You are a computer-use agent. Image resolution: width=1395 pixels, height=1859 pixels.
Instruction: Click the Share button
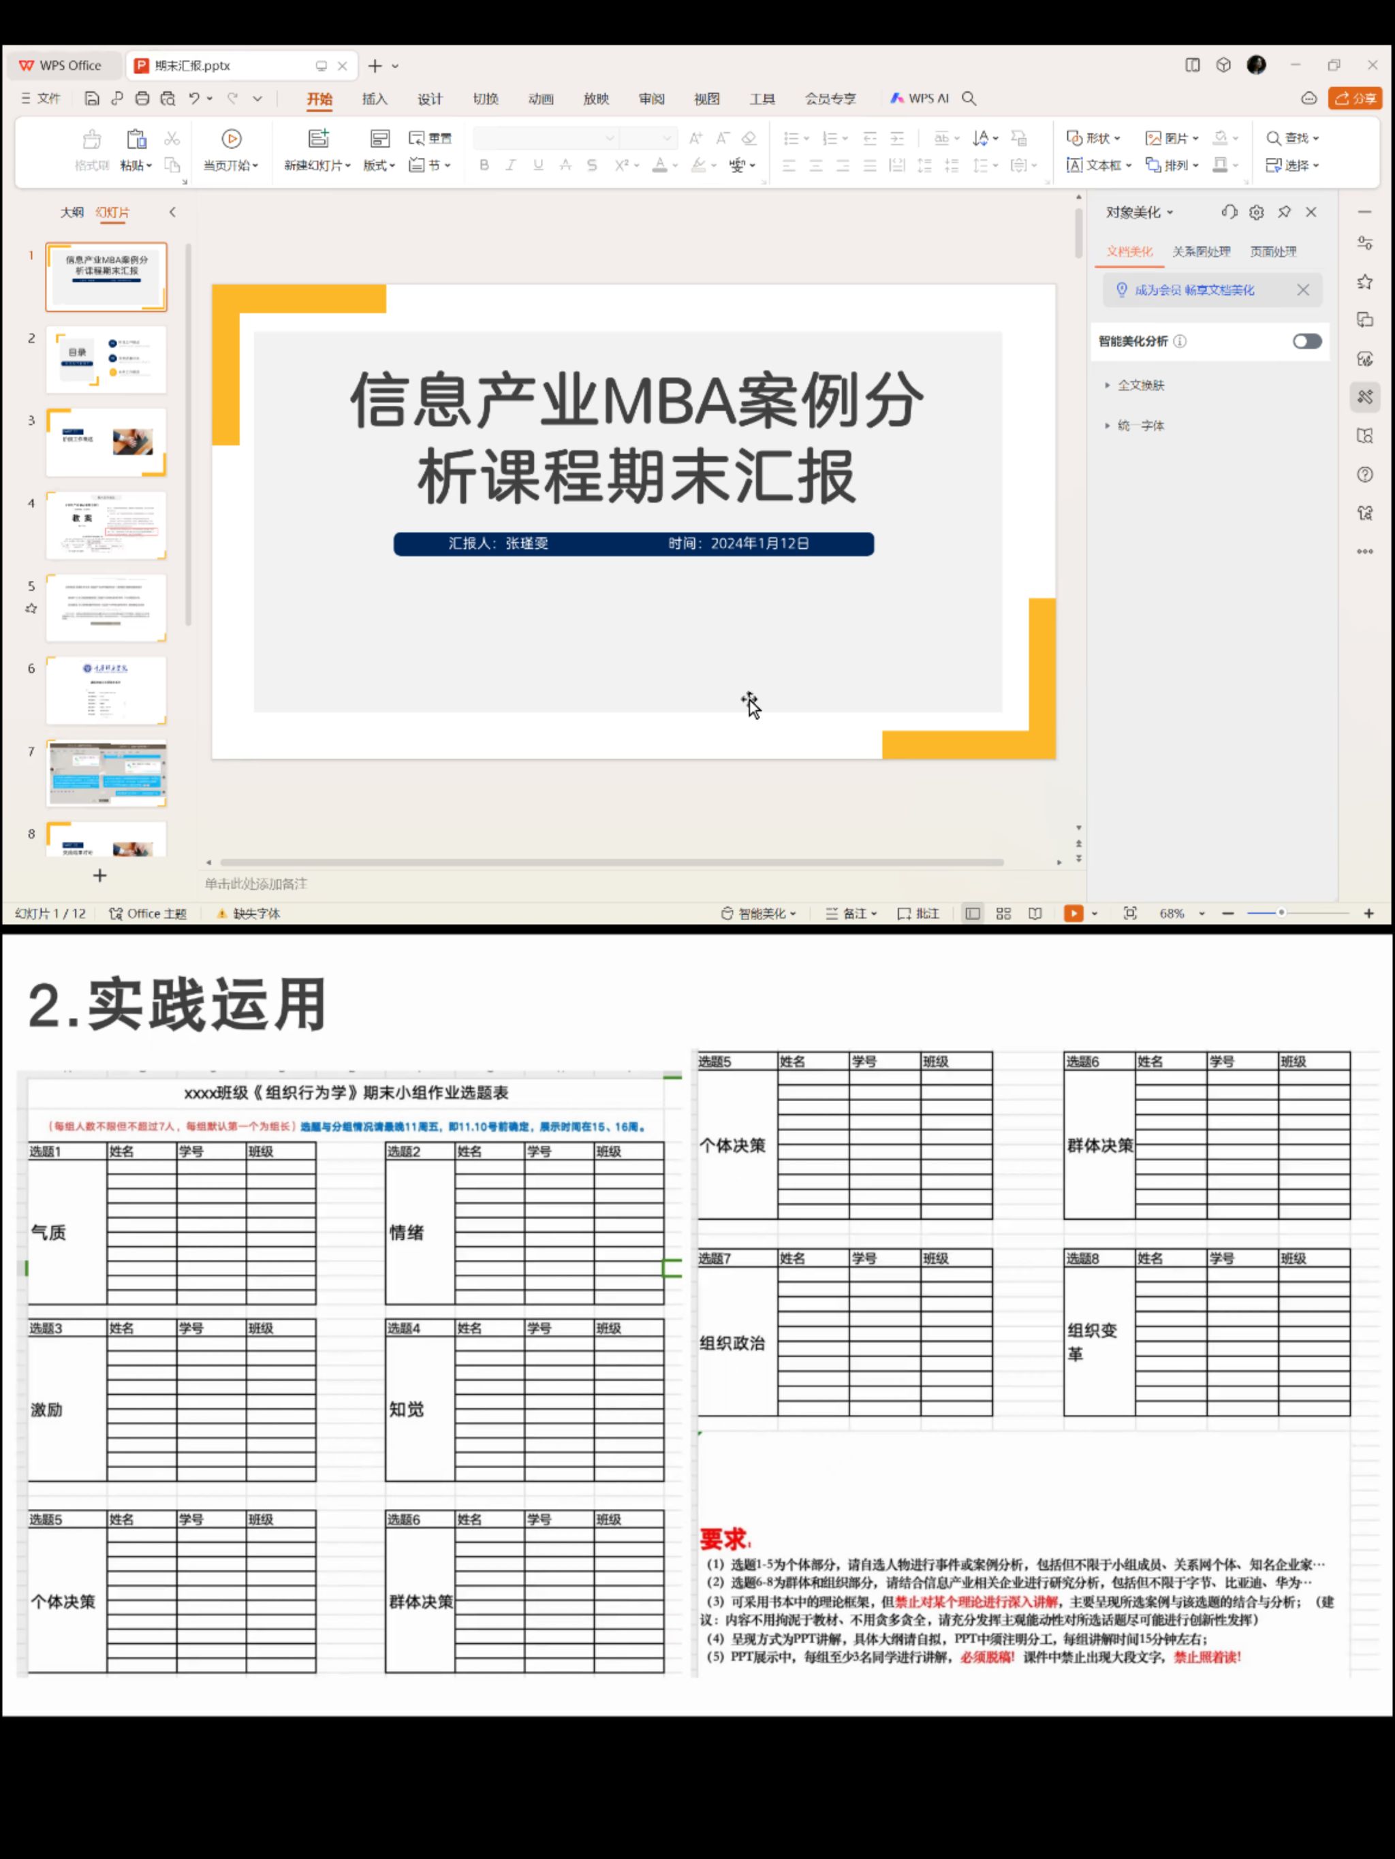pyautogui.click(x=1355, y=98)
